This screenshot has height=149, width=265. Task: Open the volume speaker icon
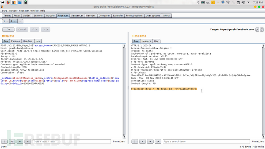[x=243, y=2]
